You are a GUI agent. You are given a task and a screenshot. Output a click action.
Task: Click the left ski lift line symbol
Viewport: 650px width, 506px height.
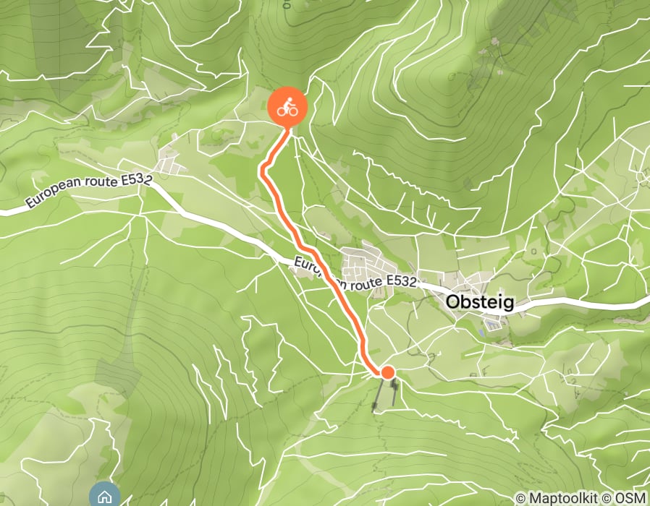[377, 397]
